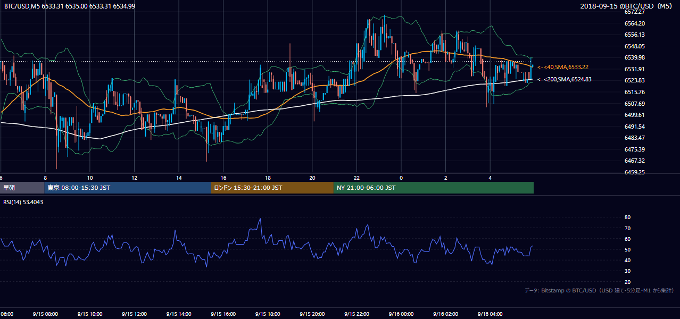The width and height of the screenshot is (680, 319).
Task: Select the RSI scale value 70
Action: [x=627, y=228]
